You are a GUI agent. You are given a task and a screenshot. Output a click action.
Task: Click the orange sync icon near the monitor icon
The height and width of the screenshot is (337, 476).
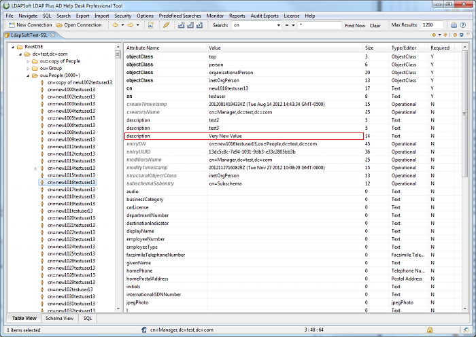point(455,35)
